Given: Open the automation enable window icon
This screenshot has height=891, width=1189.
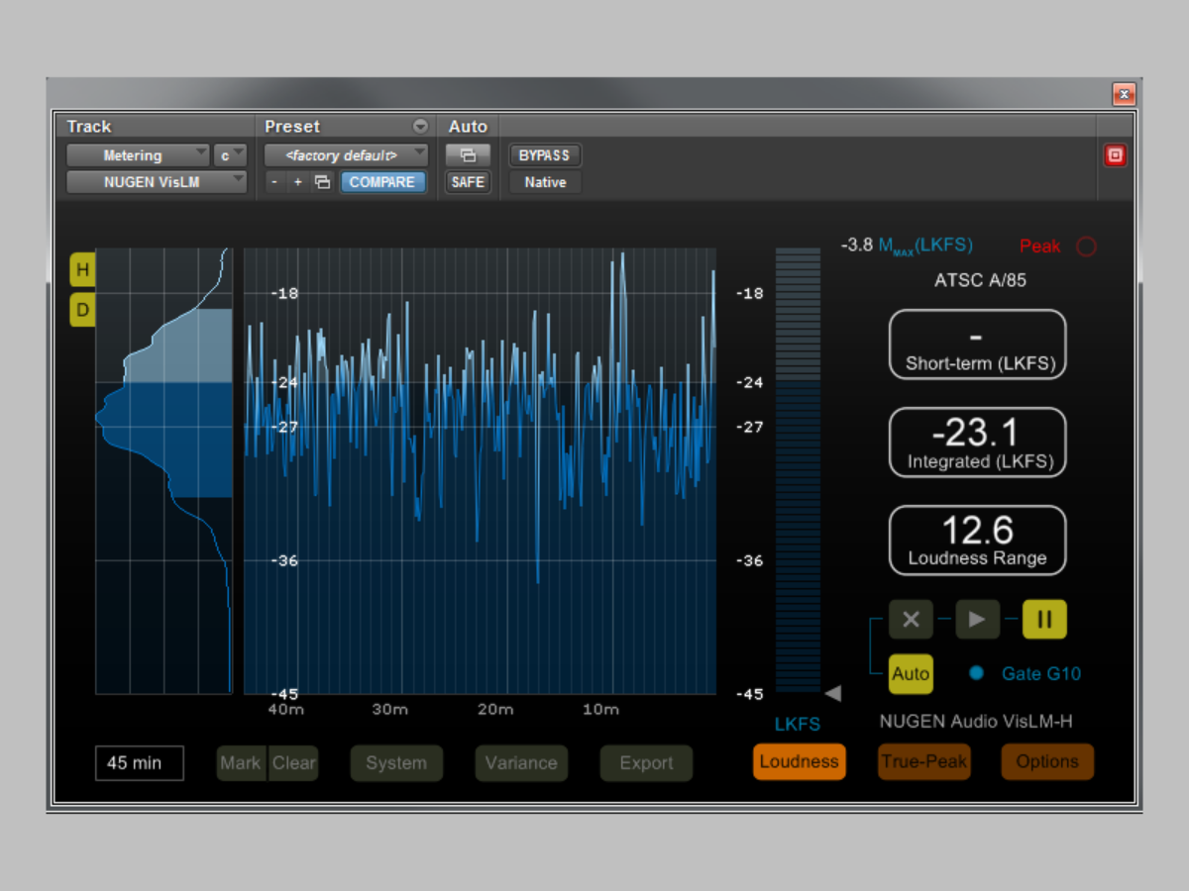Looking at the screenshot, I should point(468,155).
